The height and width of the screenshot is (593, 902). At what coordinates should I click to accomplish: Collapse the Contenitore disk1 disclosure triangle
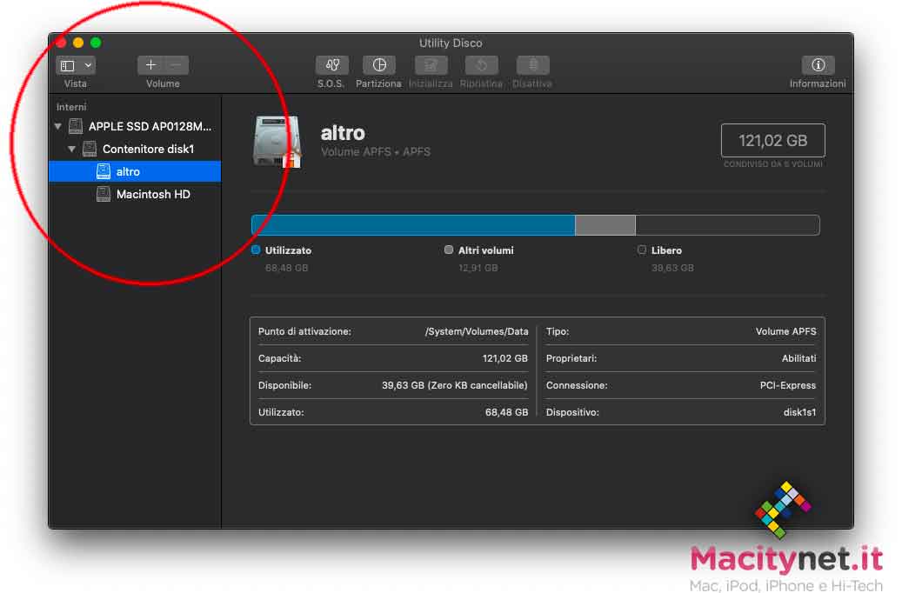point(72,149)
